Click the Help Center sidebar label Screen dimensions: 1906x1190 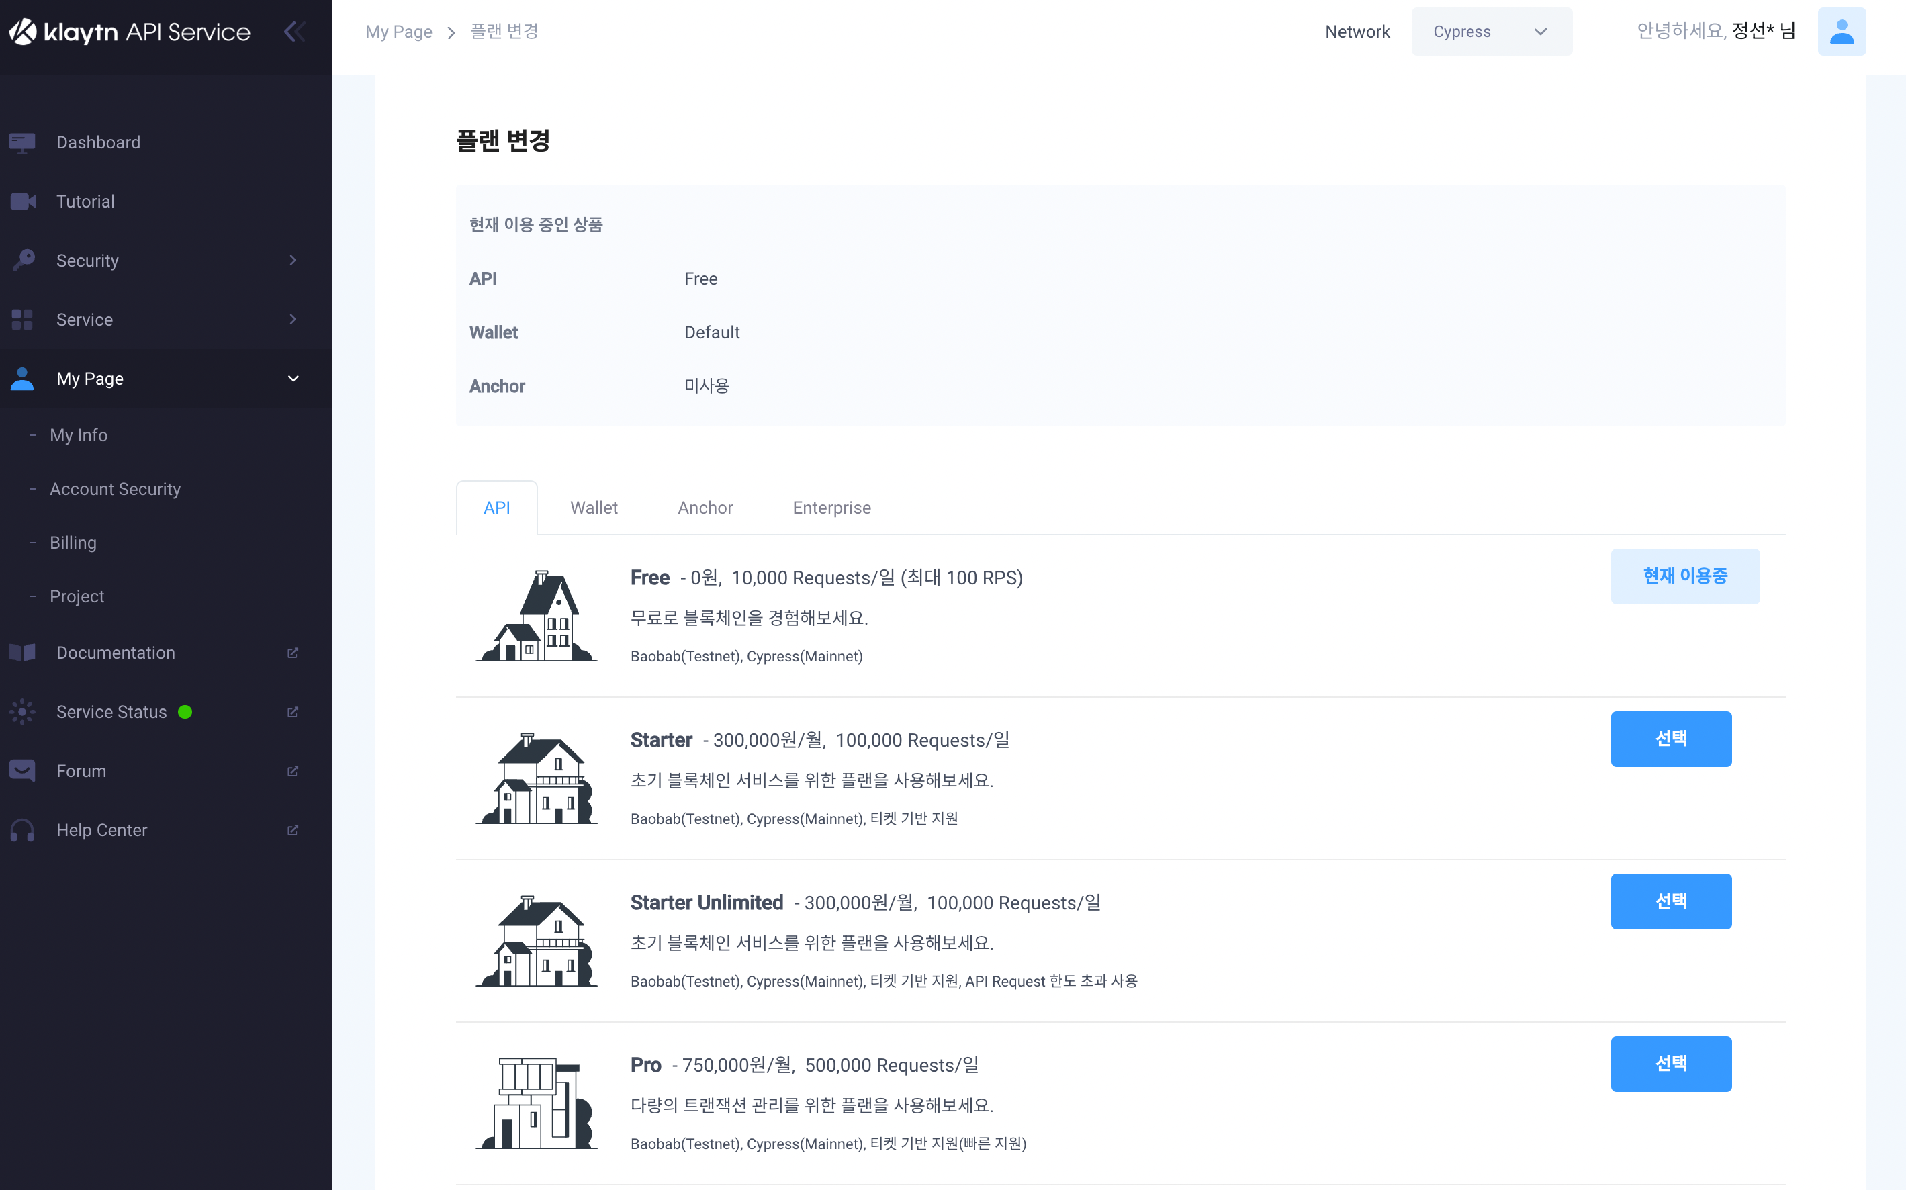pos(101,829)
